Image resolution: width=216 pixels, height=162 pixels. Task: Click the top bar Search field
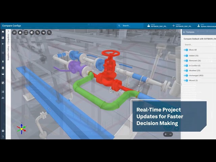130,26
